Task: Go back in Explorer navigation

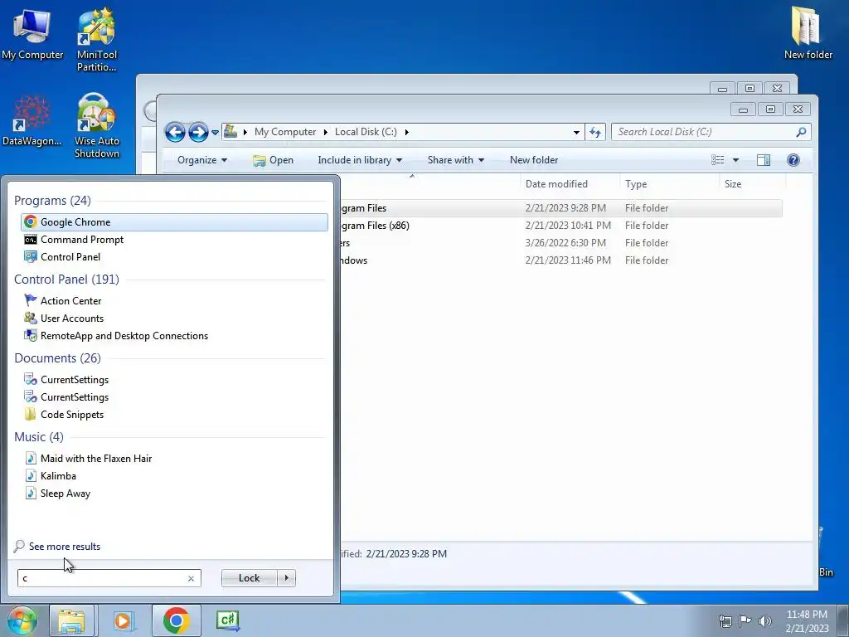Action: (175, 132)
